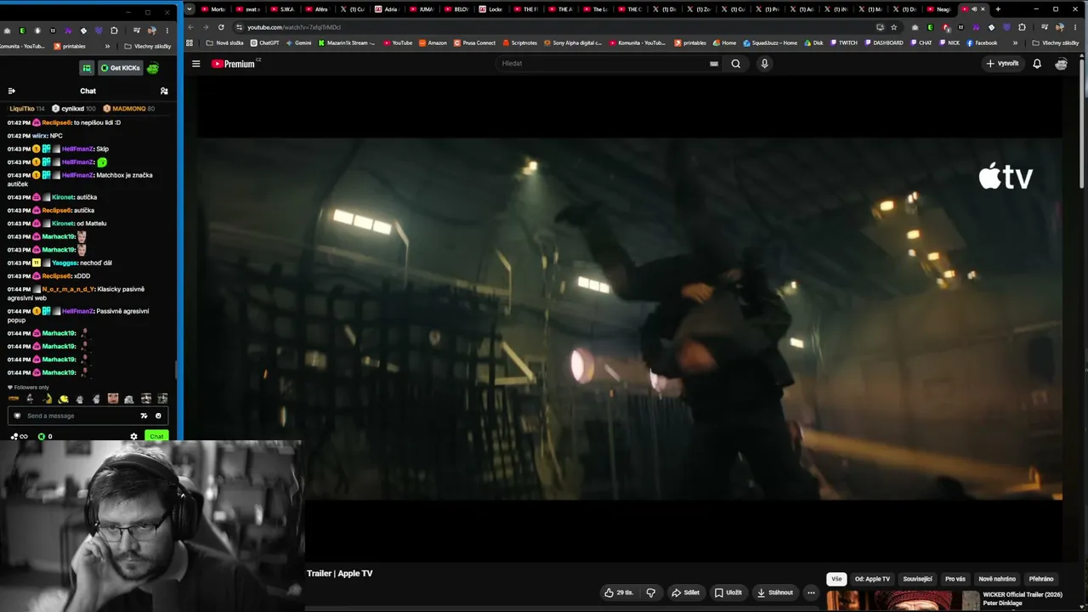Open the emote picker smiley icon
The image size is (1088, 612).
pos(158,416)
